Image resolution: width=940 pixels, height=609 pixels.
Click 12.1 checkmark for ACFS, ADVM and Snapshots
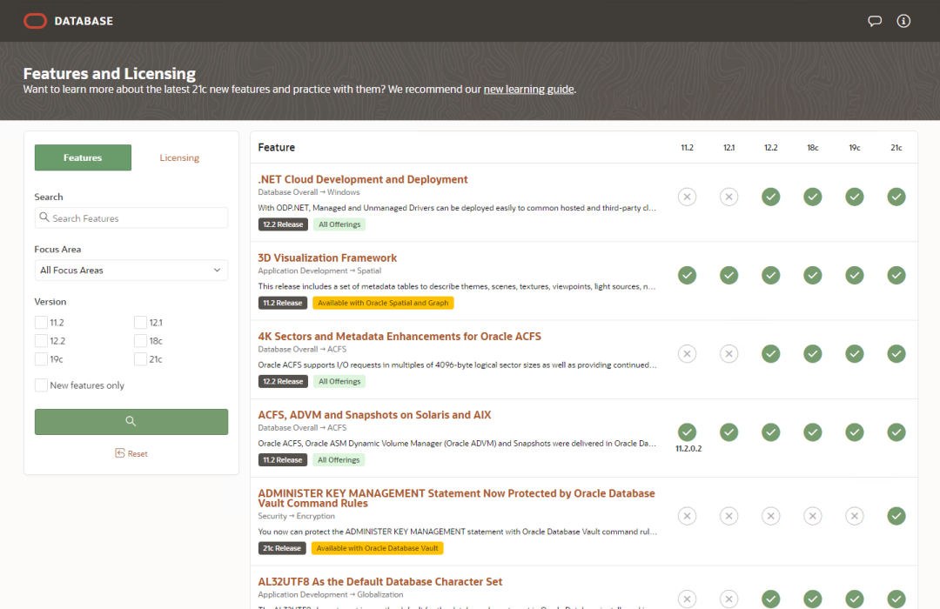point(729,432)
